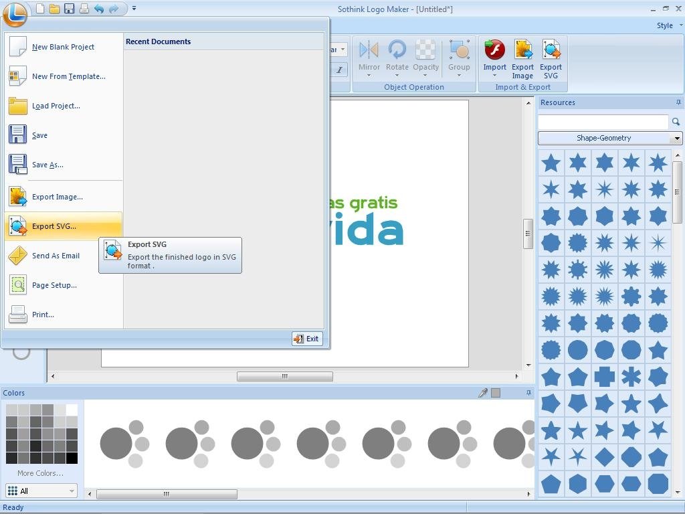The width and height of the screenshot is (685, 514).
Task: Click the canvas vertical scrollbar down arrow
Action: [x=528, y=365]
